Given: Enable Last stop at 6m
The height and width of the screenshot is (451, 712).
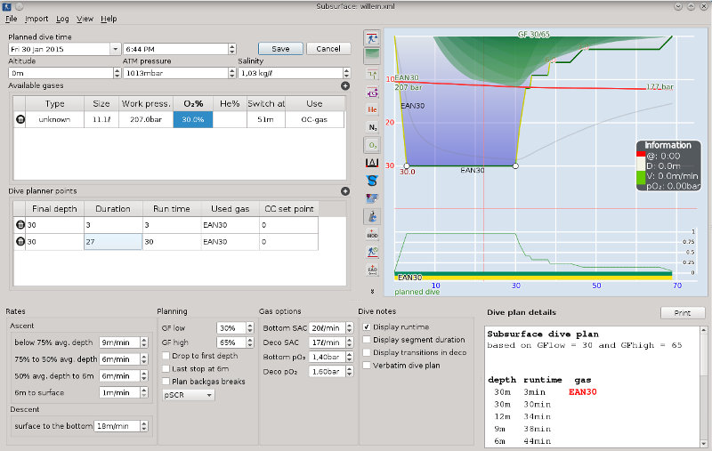Looking at the screenshot, I should [166, 369].
